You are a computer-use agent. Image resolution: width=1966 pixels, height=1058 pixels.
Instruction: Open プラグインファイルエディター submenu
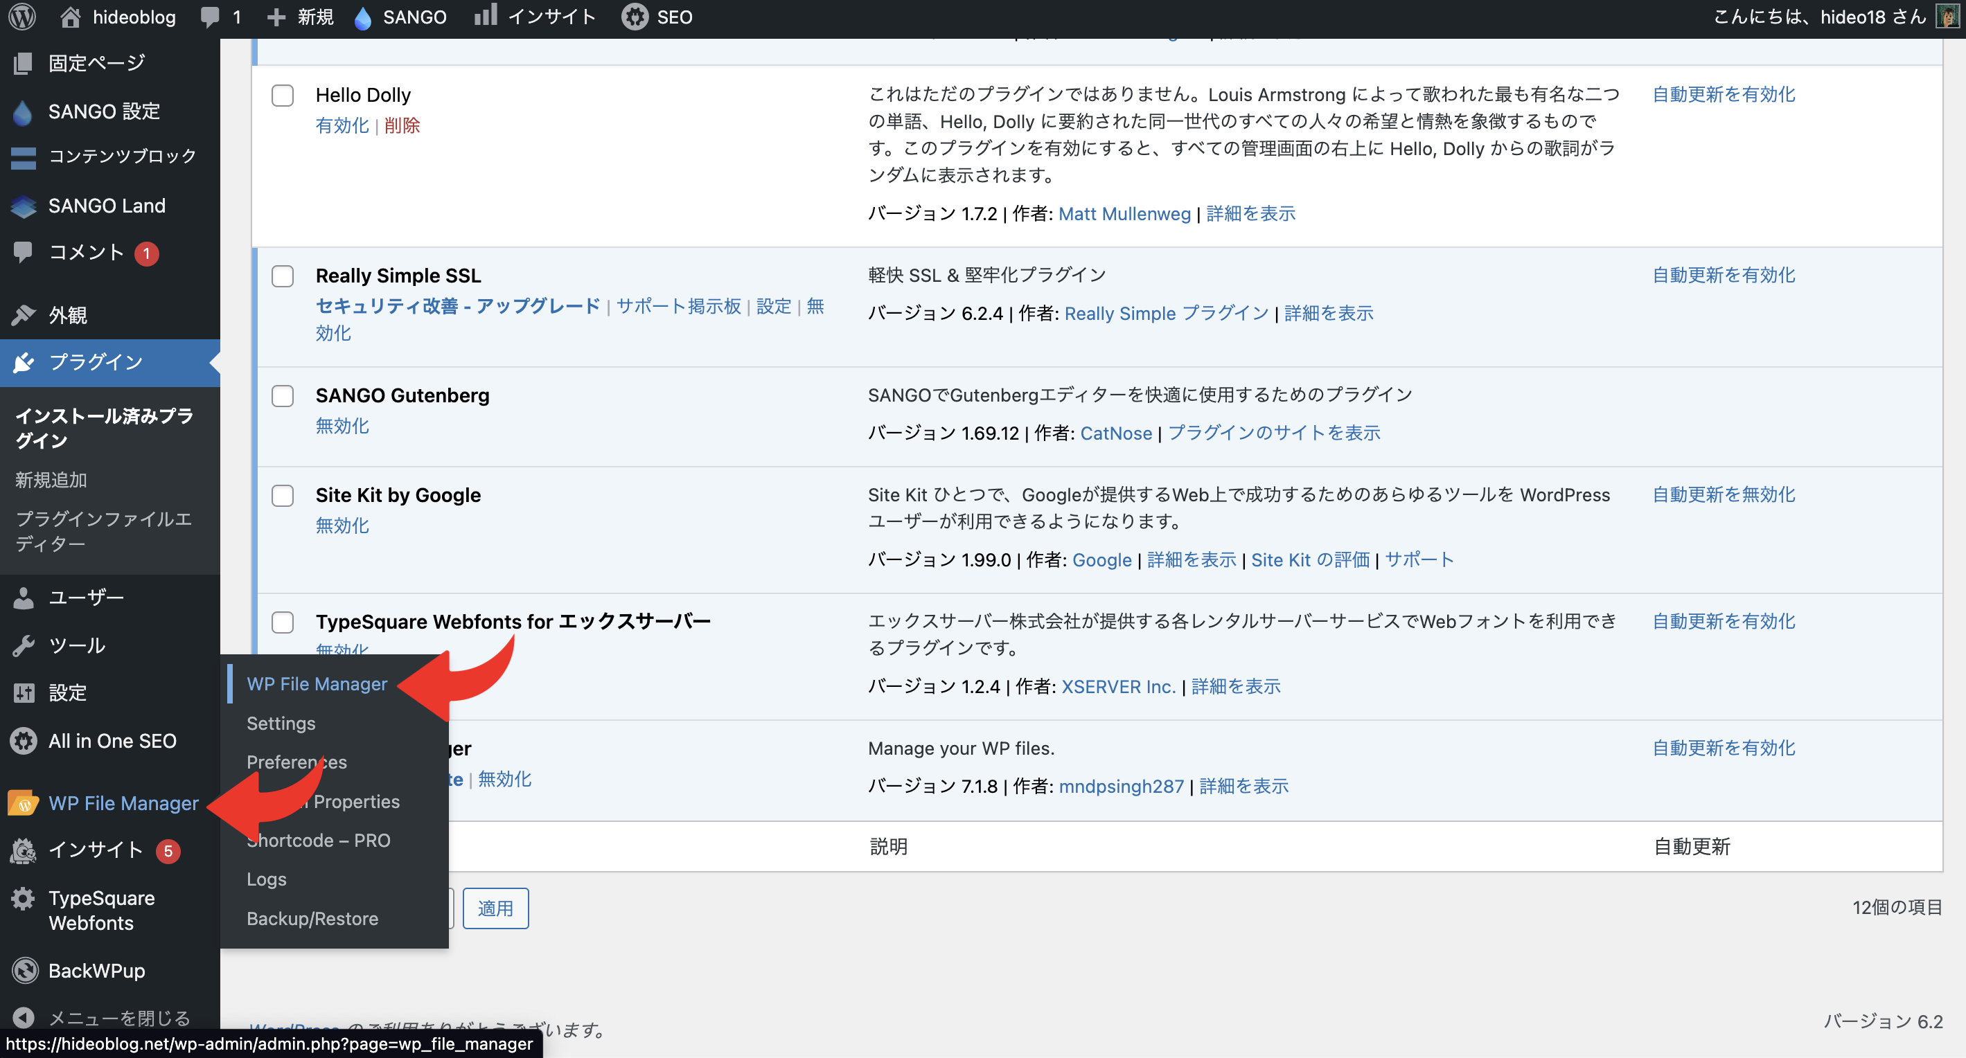(x=104, y=531)
